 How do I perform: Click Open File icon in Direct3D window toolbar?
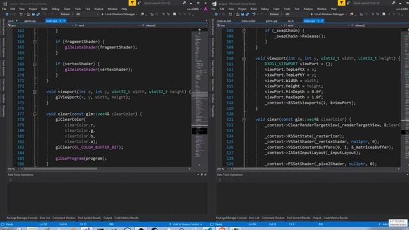(238, 14)
